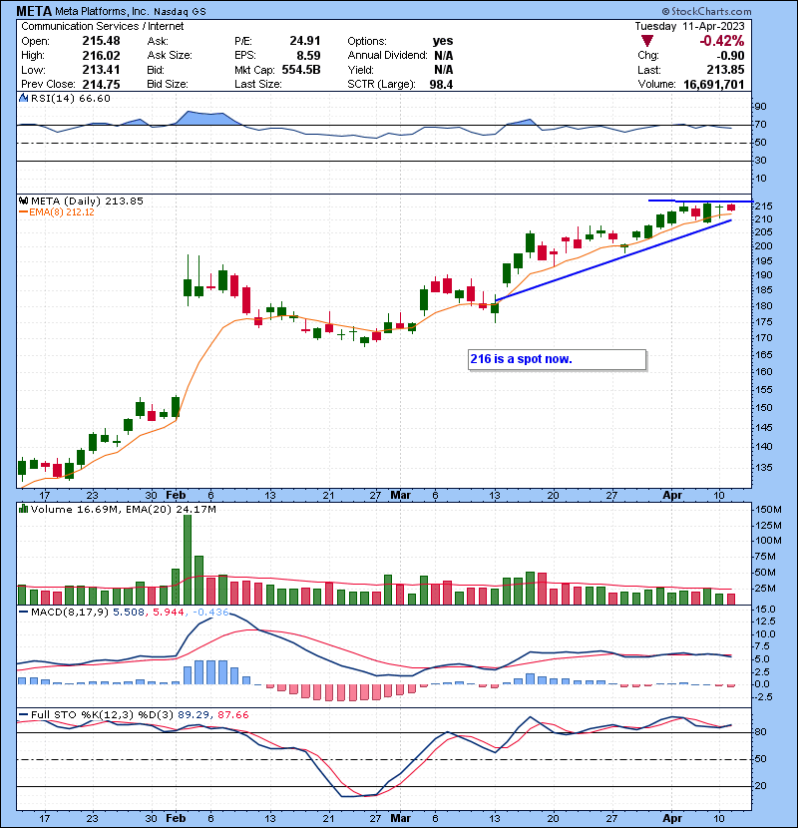Click the volume bars icon in Volume panel
This screenshot has height=828, width=798.
23,509
